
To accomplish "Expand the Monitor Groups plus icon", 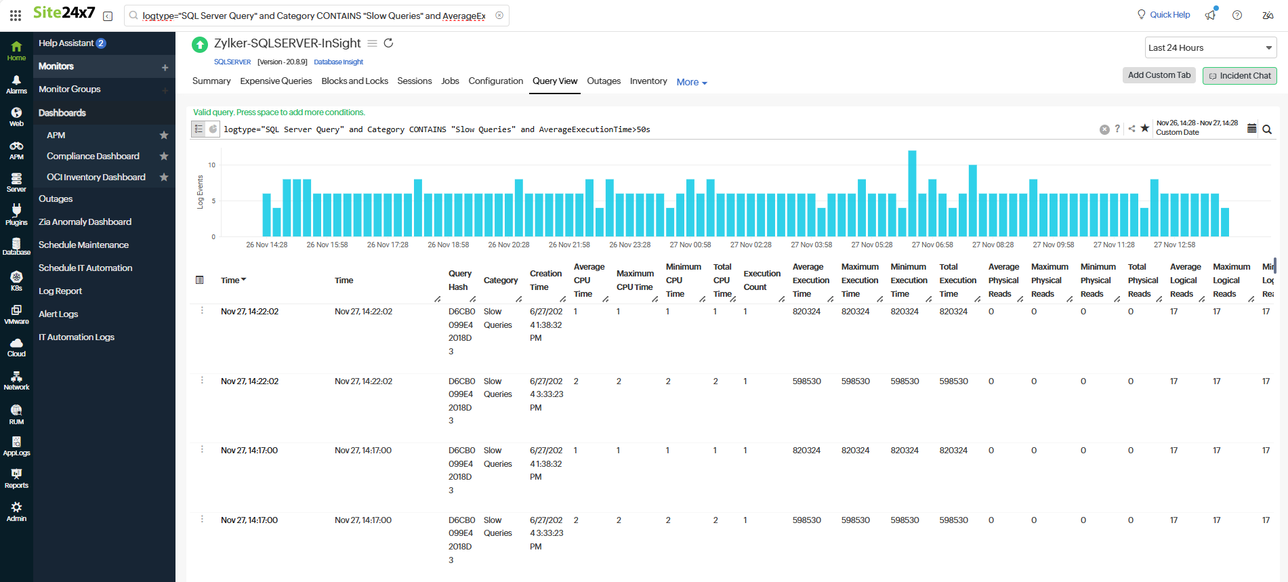I will pyautogui.click(x=165, y=90).
